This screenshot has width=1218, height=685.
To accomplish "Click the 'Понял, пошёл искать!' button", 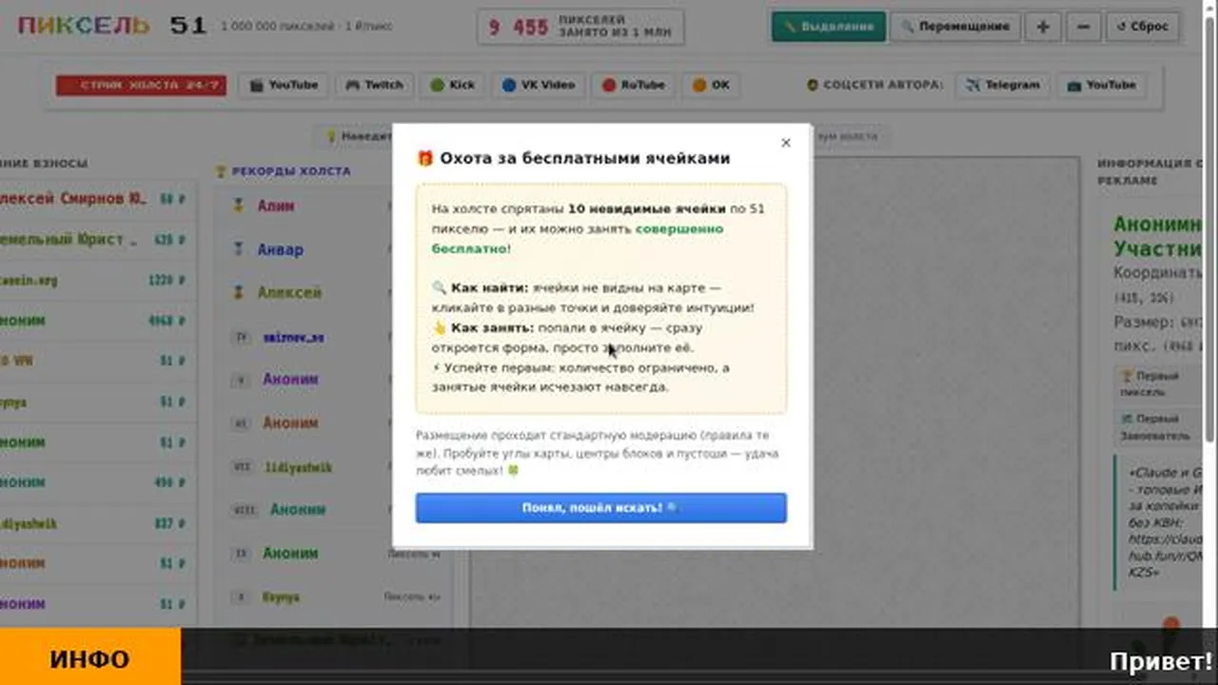I will coord(600,508).
